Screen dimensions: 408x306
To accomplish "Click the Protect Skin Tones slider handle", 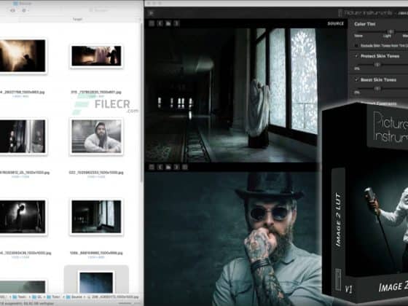I will point(377,65).
